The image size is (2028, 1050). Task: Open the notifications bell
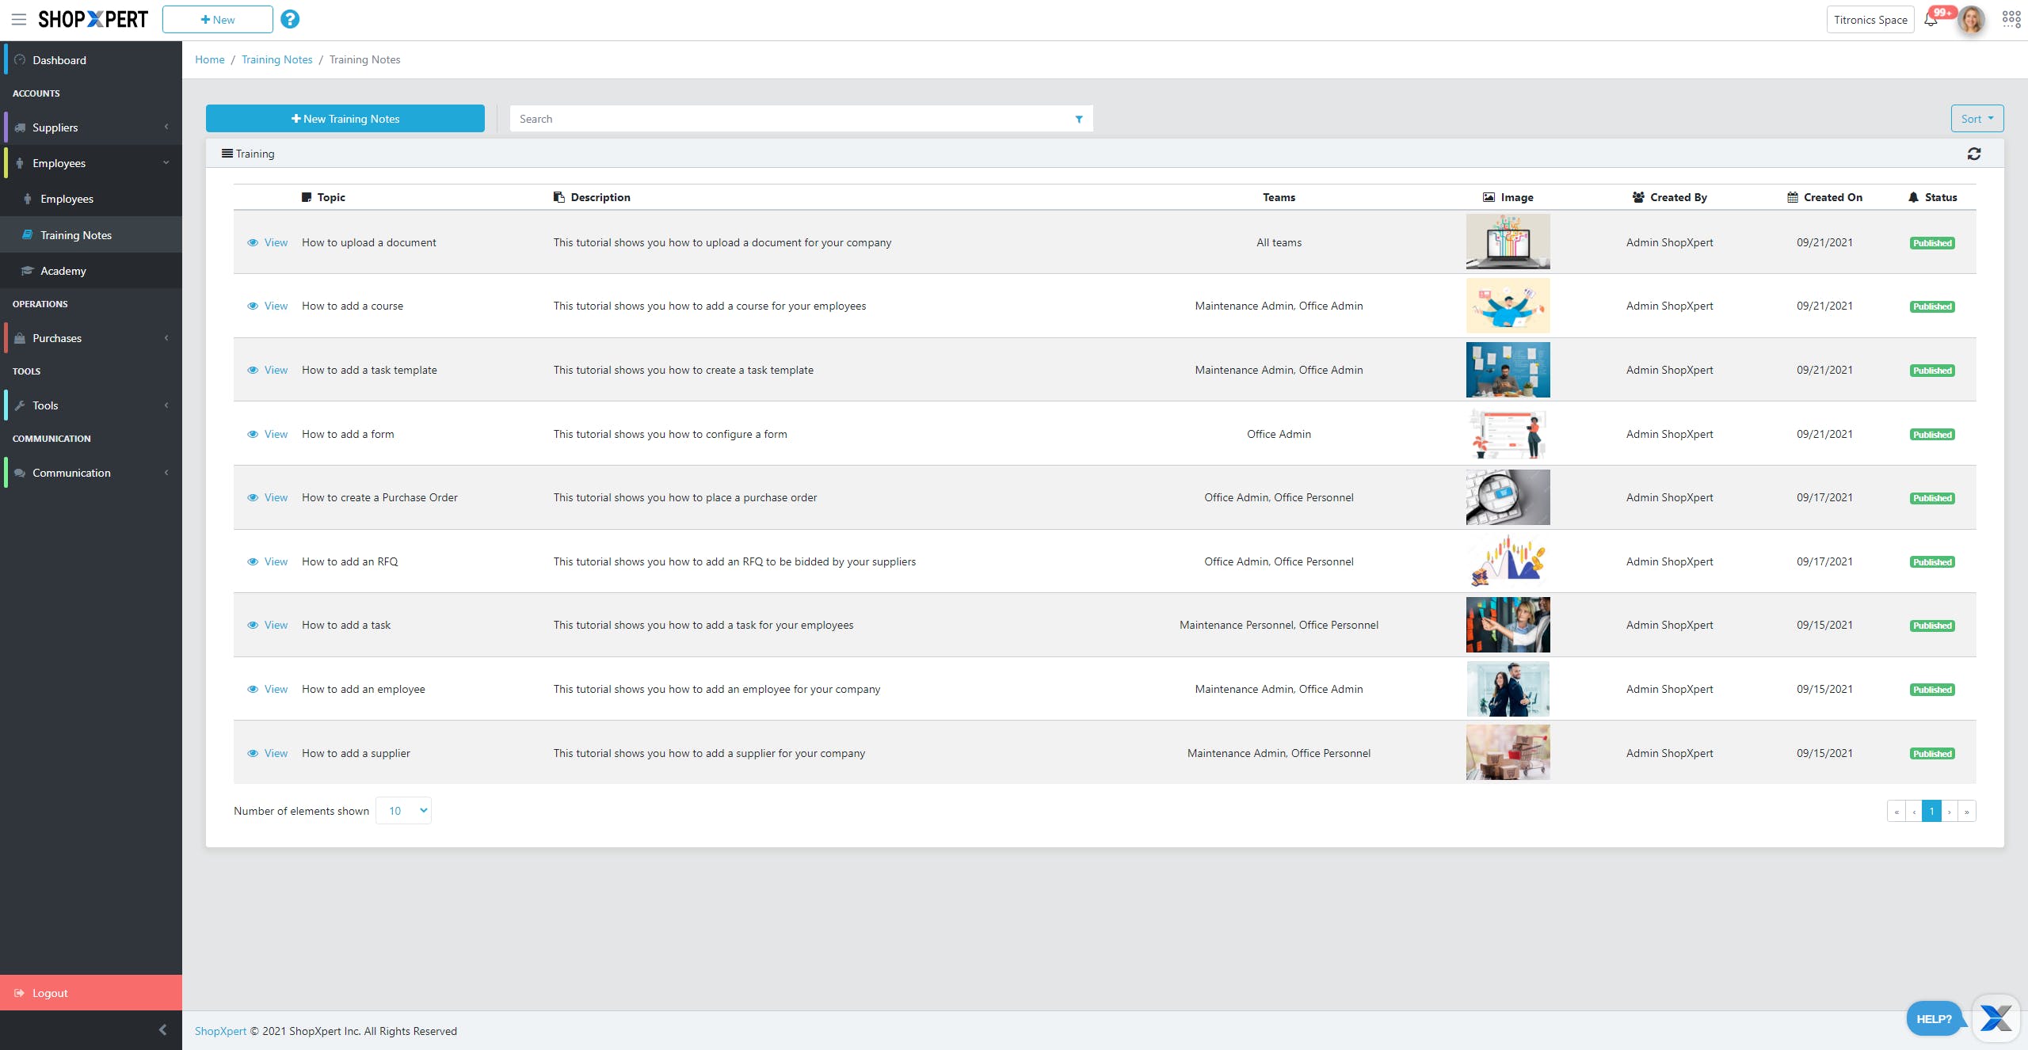click(x=1931, y=20)
